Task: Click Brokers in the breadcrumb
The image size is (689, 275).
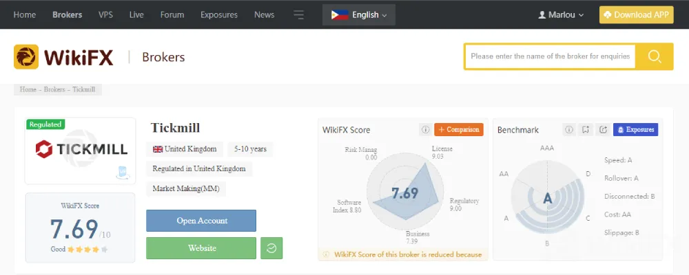Action: [54, 89]
